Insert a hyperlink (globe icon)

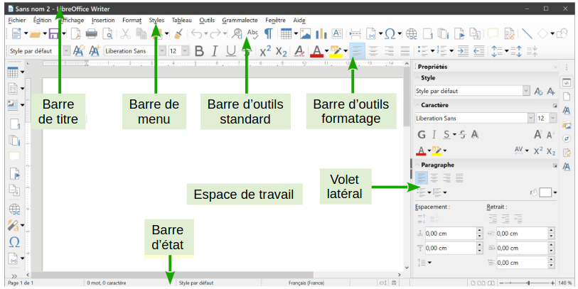(412, 34)
